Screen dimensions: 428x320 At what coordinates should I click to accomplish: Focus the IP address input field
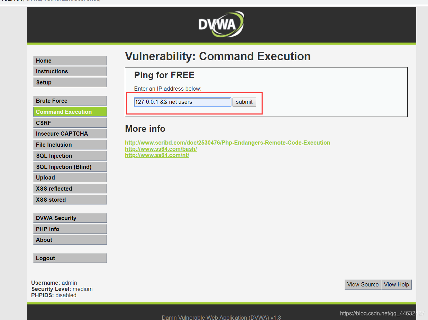pos(183,102)
